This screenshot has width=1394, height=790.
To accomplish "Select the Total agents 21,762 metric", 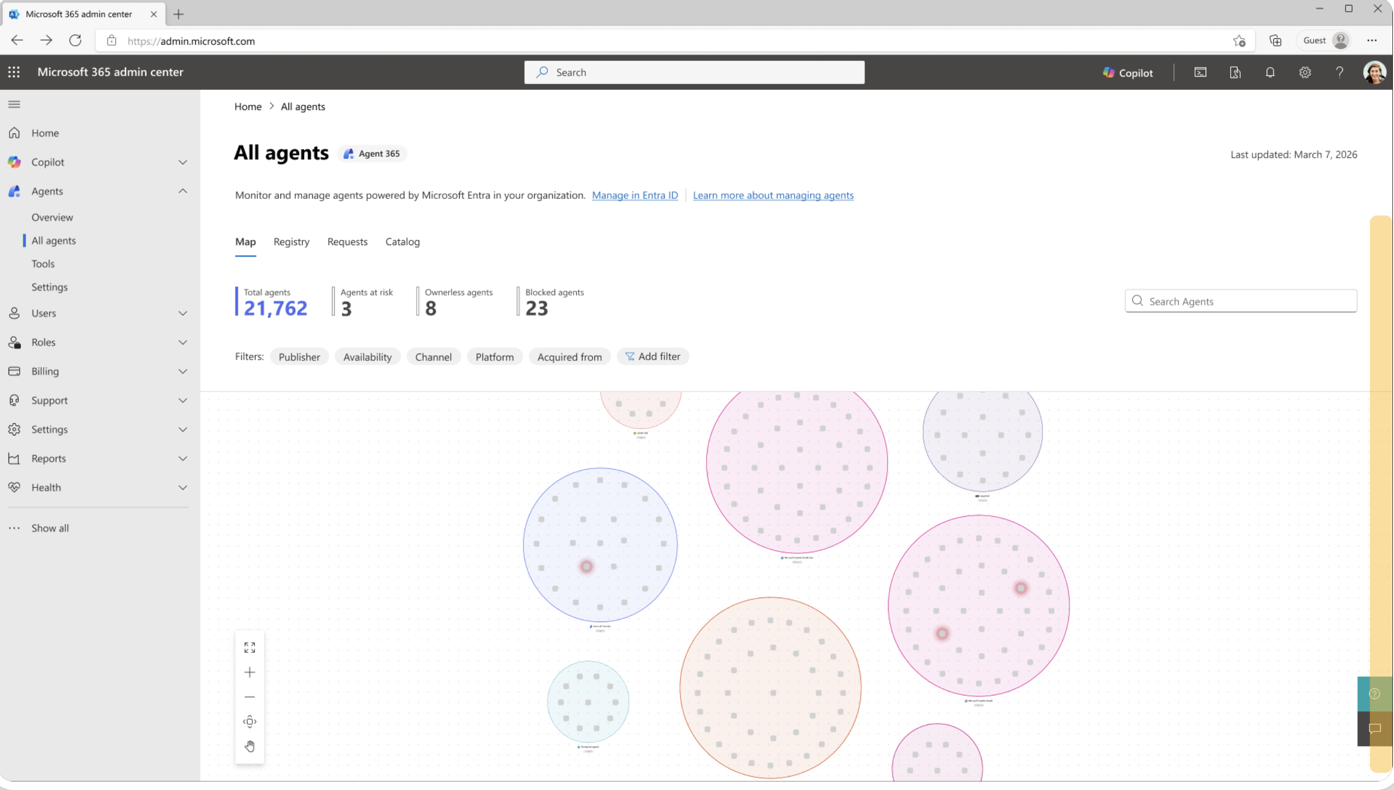I will tap(271, 301).
